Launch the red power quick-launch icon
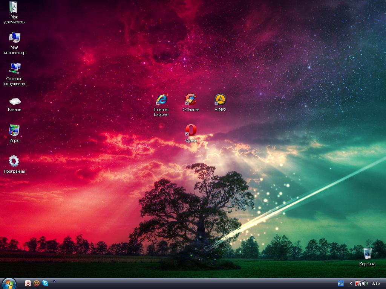This screenshot has height=289, width=386. tap(28, 283)
